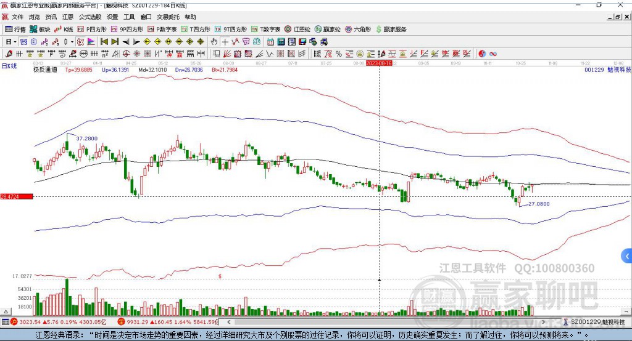
Task: Click the 极反通道 indicator label
Action: pos(45,70)
